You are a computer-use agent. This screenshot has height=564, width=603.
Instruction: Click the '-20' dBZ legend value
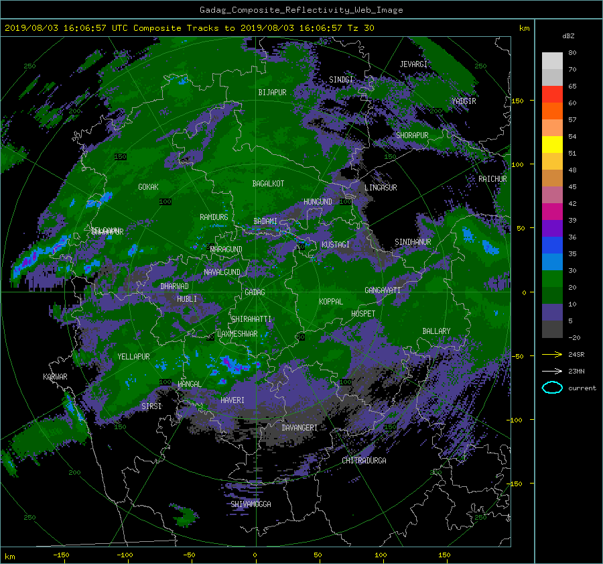point(574,337)
